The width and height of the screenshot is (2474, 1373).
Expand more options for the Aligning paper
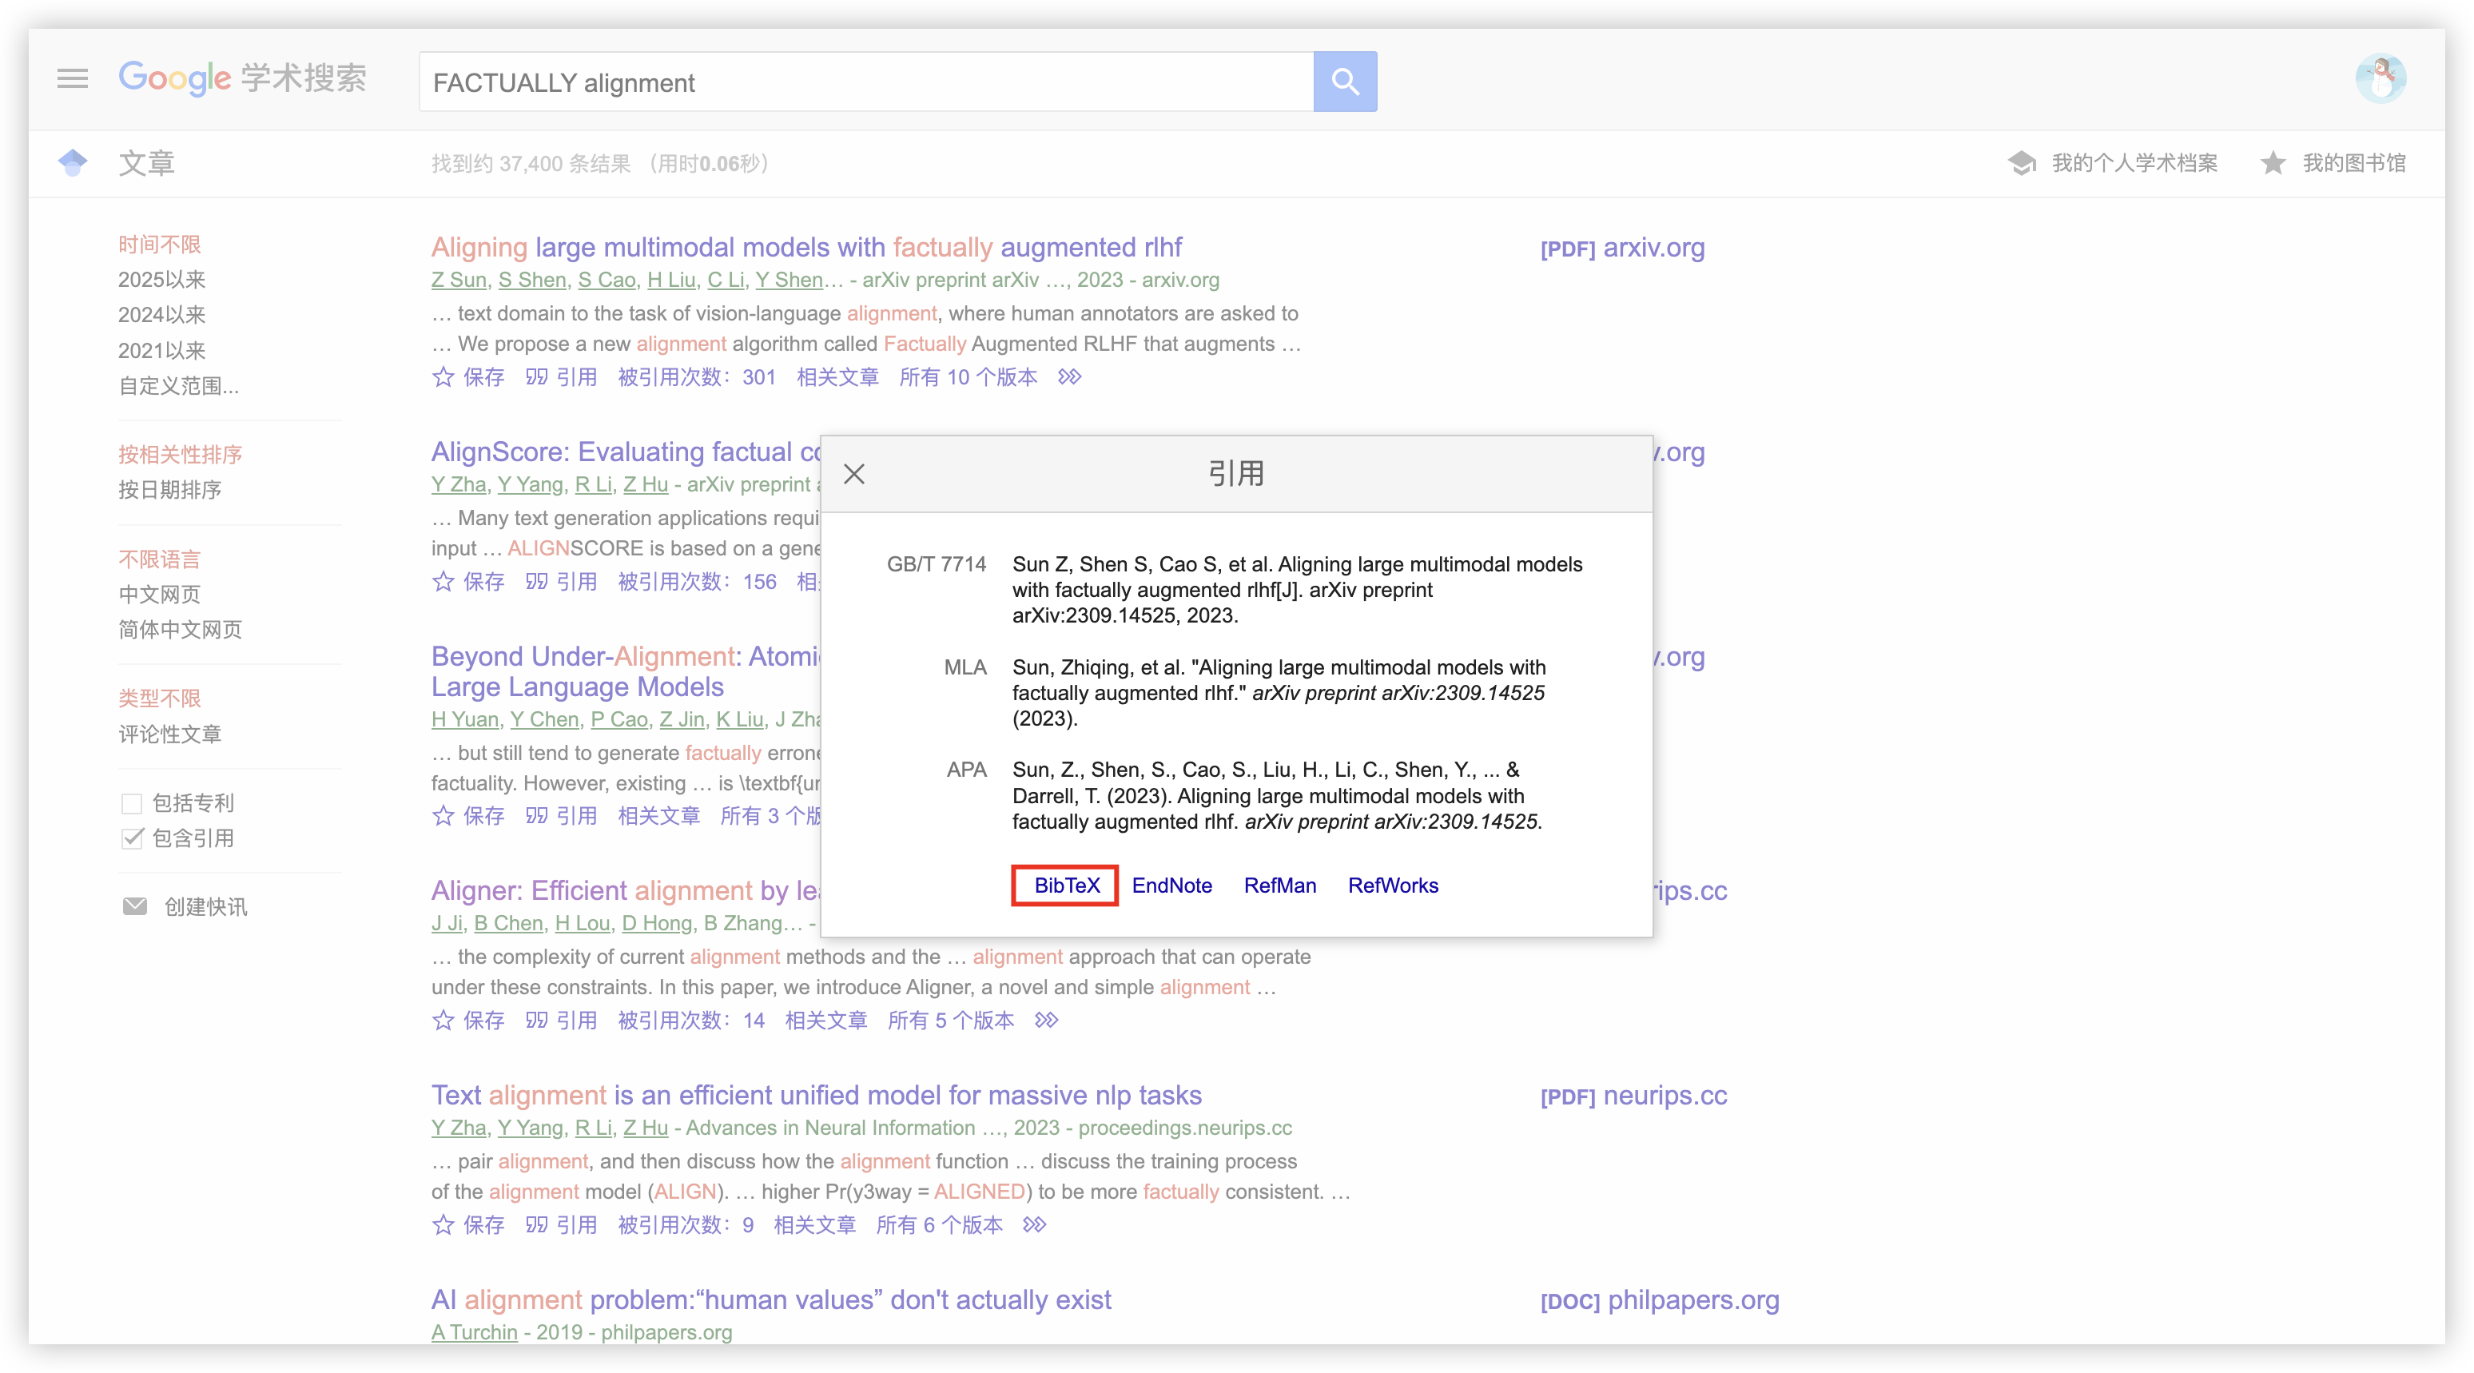pos(1069,377)
